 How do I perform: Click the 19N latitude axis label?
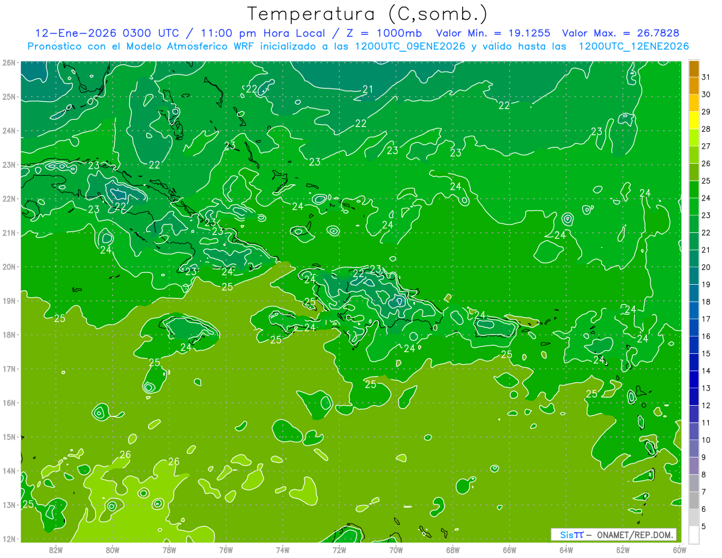click(x=8, y=300)
